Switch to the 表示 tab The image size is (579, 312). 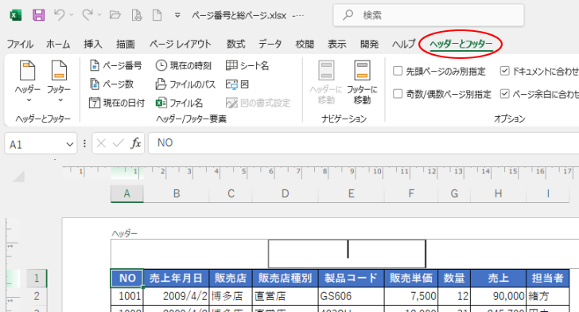336,45
